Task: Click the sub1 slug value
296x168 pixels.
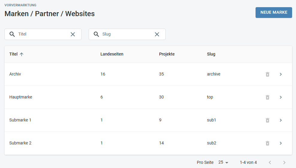Action: pos(212,120)
